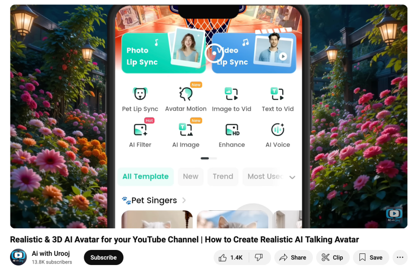Select the Avatar Motion icon
The height and width of the screenshot is (269, 416).
tap(186, 94)
